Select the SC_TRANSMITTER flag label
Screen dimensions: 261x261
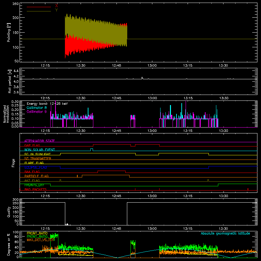pyautogui.click(x=38, y=158)
